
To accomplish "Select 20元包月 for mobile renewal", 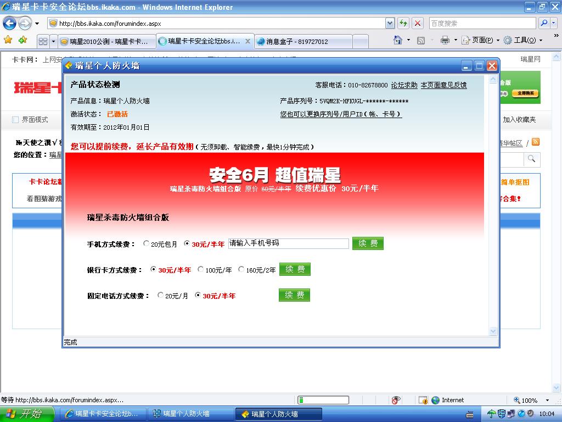I will (146, 243).
